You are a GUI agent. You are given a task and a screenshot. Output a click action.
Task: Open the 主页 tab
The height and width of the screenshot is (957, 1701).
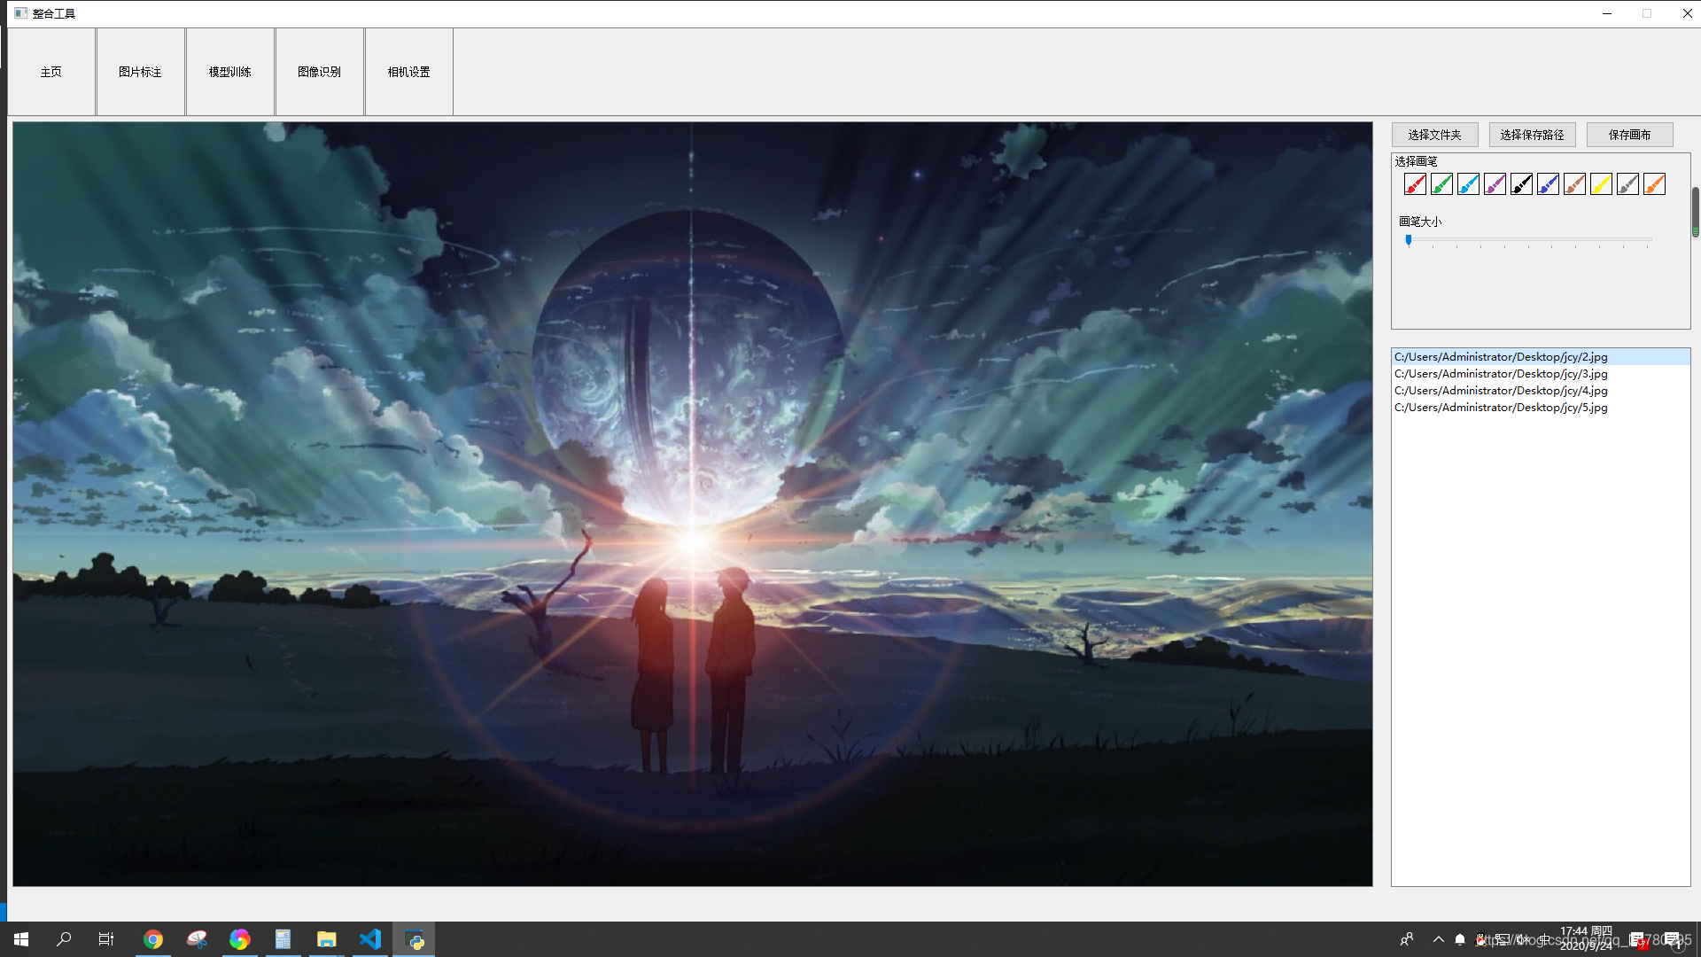(x=51, y=72)
